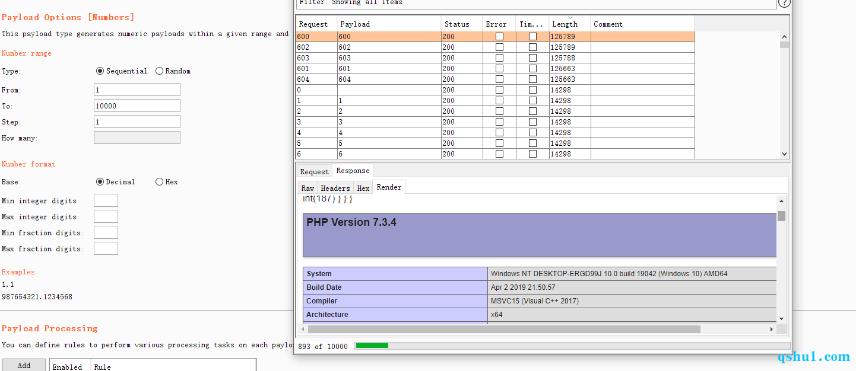Click the System value Windows NT DESKTOP-ERGD99J
856x371 pixels.
[x=609, y=274]
